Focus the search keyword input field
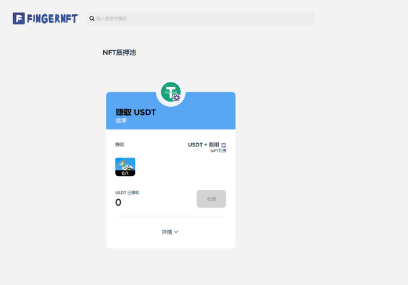Image resolution: width=408 pixels, height=285 pixels. coord(200,18)
